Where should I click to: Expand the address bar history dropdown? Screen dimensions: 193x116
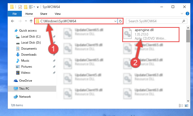coord(115,21)
